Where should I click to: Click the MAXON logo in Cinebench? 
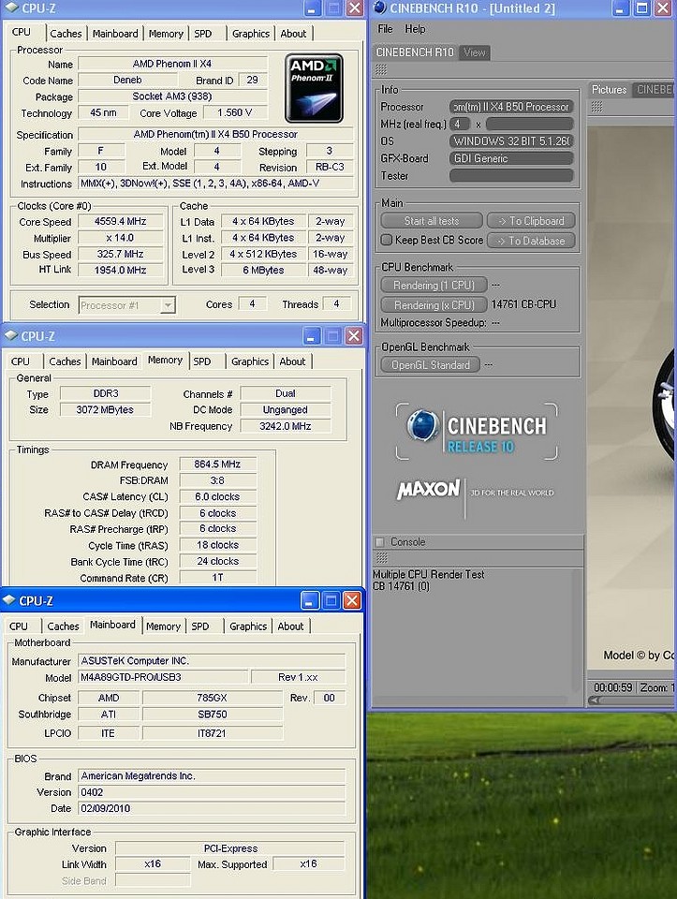(x=429, y=489)
